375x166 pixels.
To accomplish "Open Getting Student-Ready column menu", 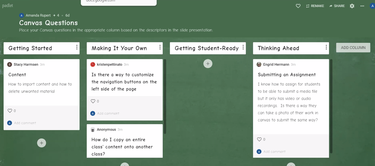I will 243,48.
